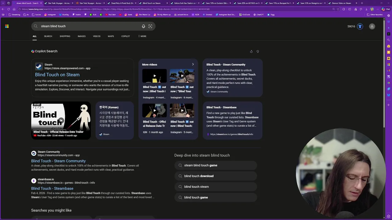Open a new browser tab
Image resolution: width=392 pixels, height=220 pixels.
click(362, 3)
